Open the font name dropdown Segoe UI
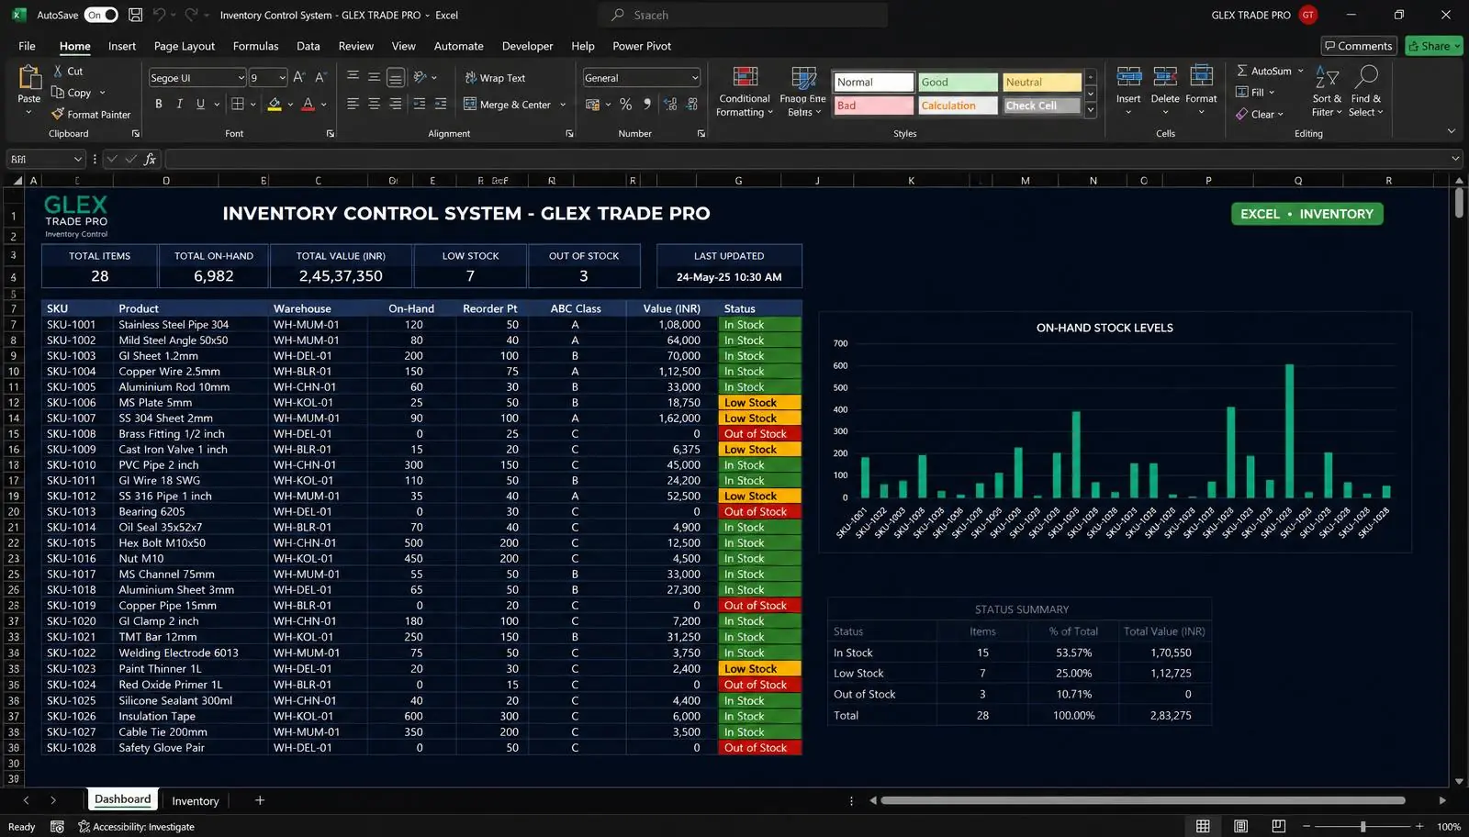1469x837 pixels. 241,78
